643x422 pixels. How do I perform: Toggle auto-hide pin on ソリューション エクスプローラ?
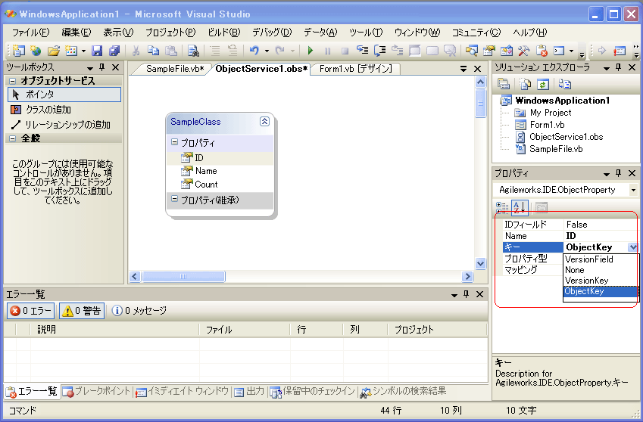coord(619,67)
